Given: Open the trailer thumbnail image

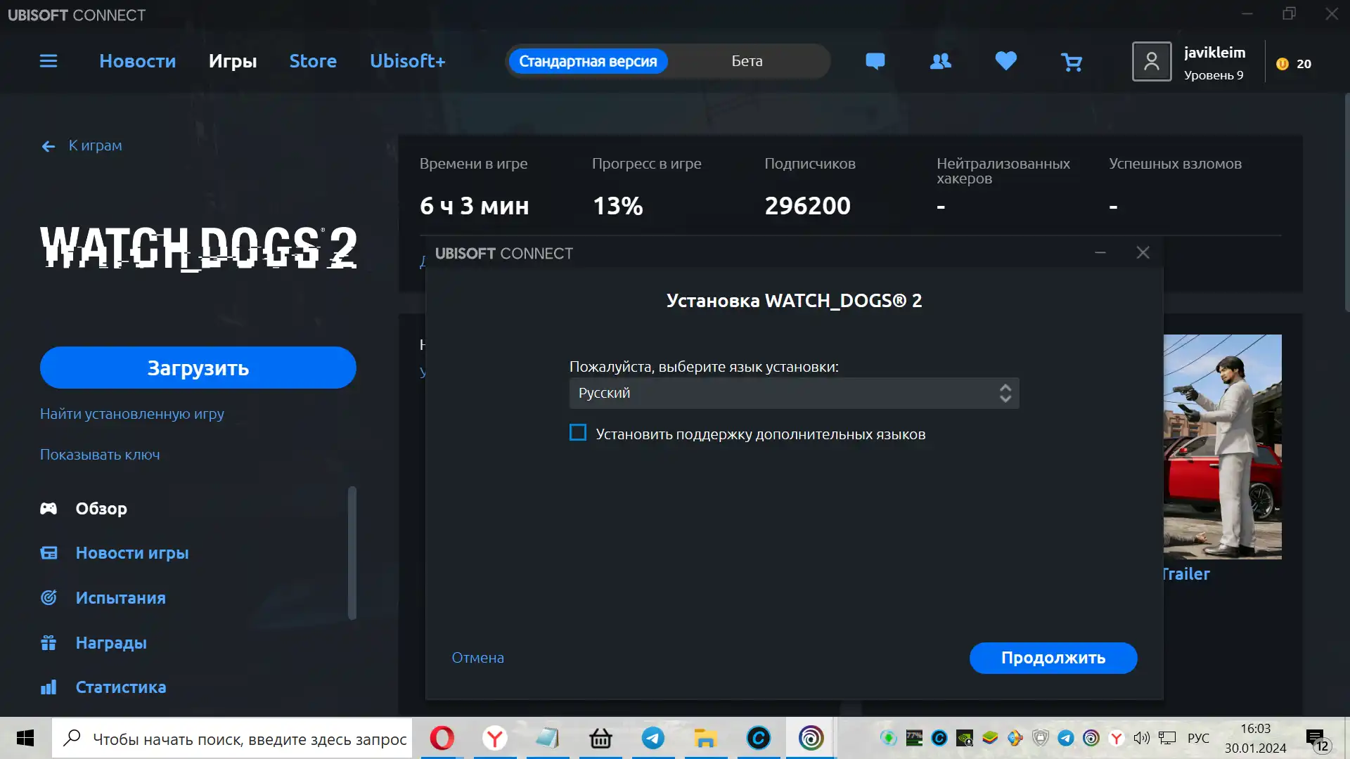Looking at the screenshot, I should [1223, 447].
